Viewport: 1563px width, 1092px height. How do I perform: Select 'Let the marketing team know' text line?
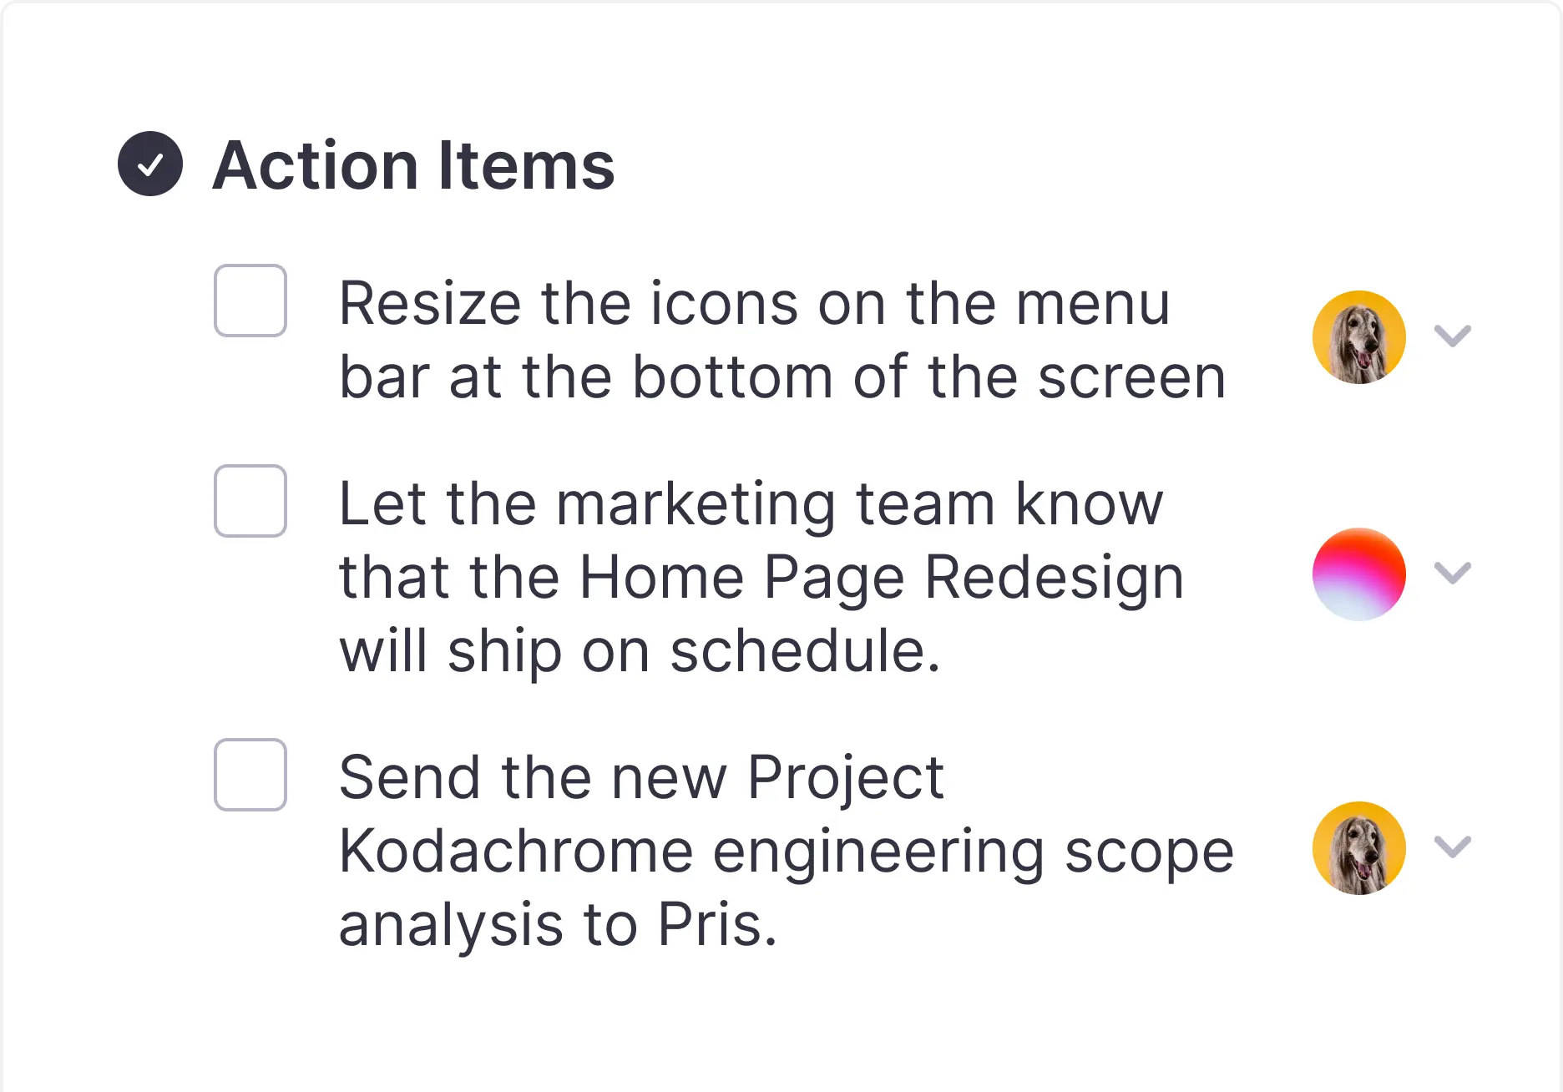tap(751, 504)
